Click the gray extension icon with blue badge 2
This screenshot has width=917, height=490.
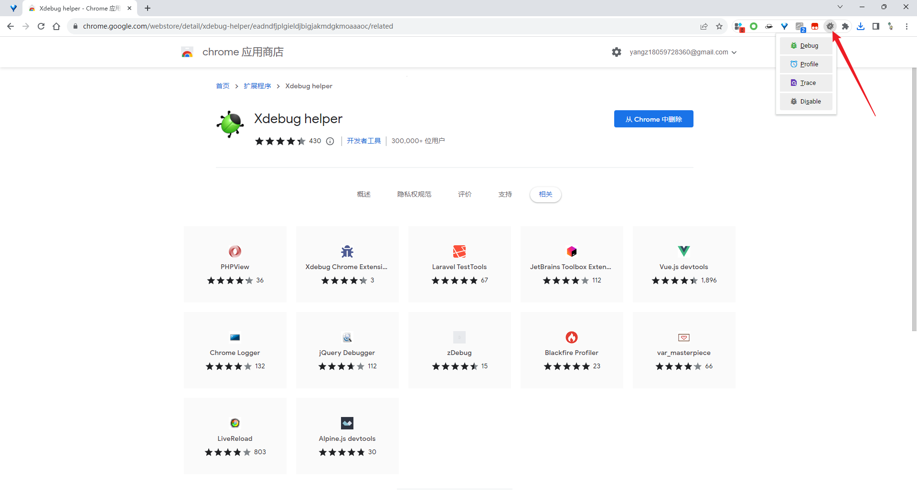800,27
